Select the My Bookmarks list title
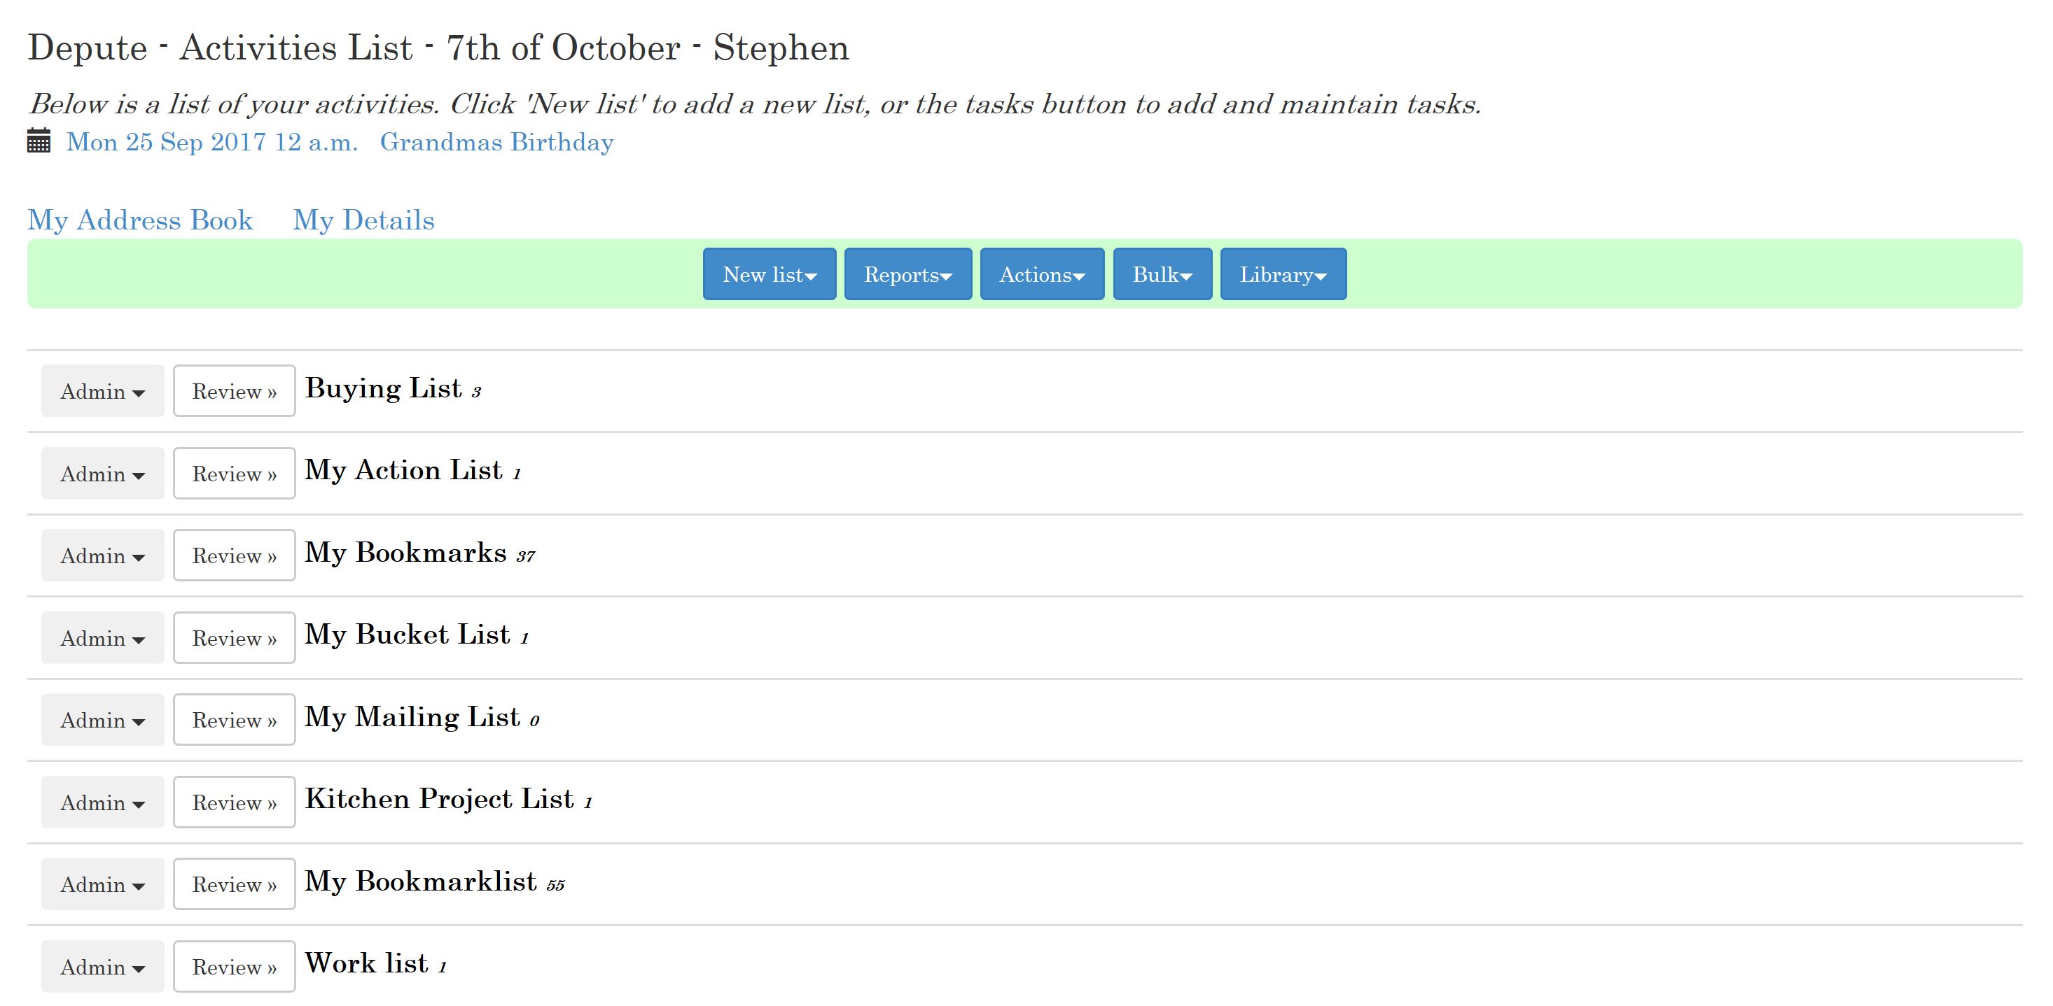This screenshot has height=1006, width=2053. [x=405, y=553]
